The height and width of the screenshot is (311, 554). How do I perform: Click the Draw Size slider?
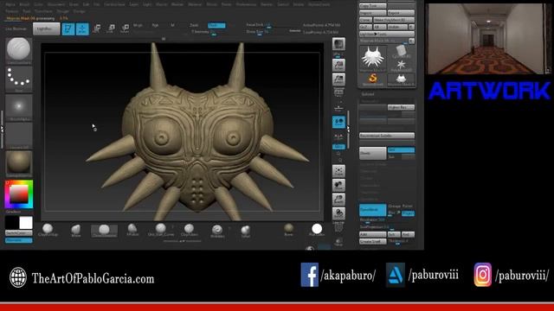point(274,32)
